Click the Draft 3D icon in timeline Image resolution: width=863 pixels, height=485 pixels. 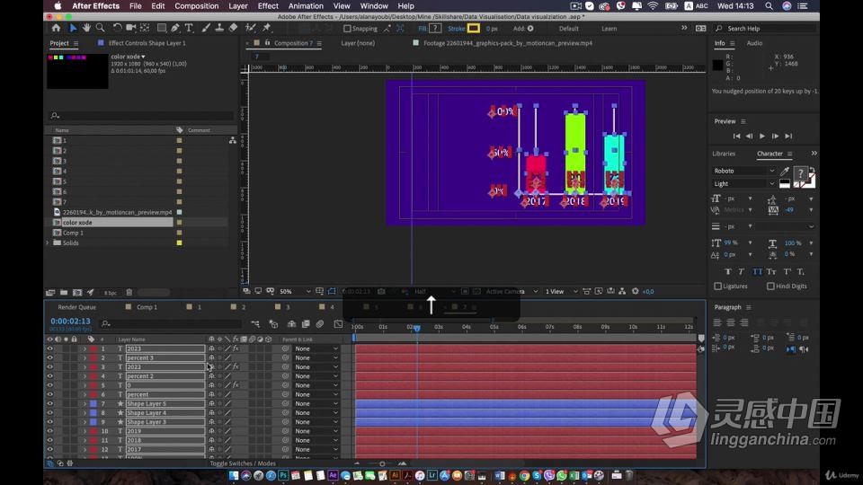[273, 324]
